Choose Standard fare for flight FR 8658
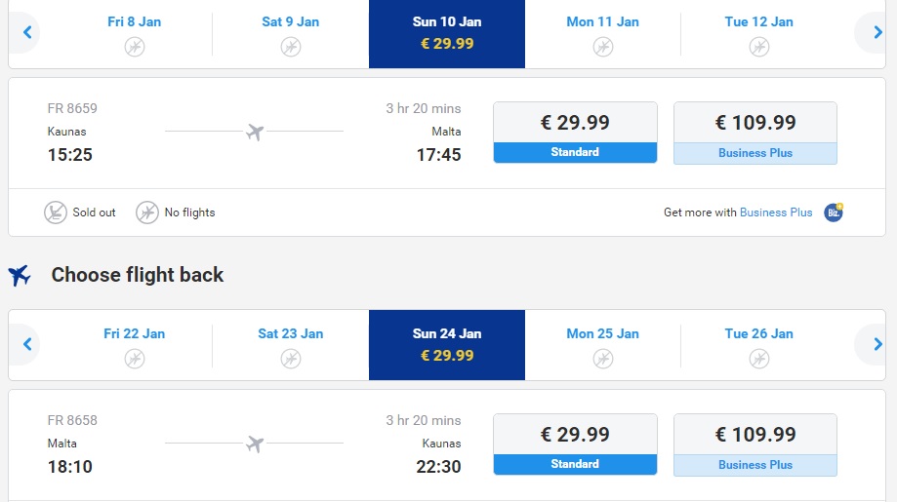The height and width of the screenshot is (502, 897). pos(575,444)
